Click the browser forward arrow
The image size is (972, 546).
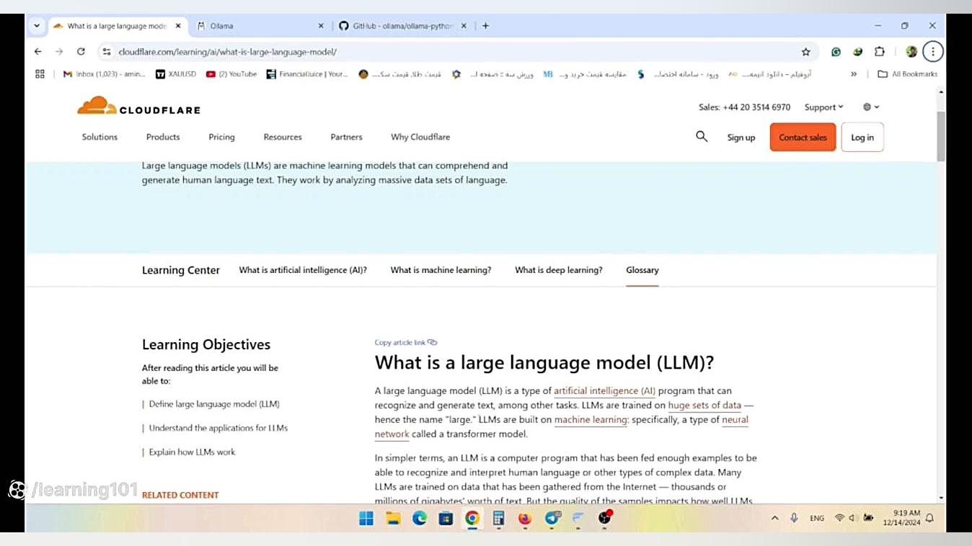coord(59,52)
